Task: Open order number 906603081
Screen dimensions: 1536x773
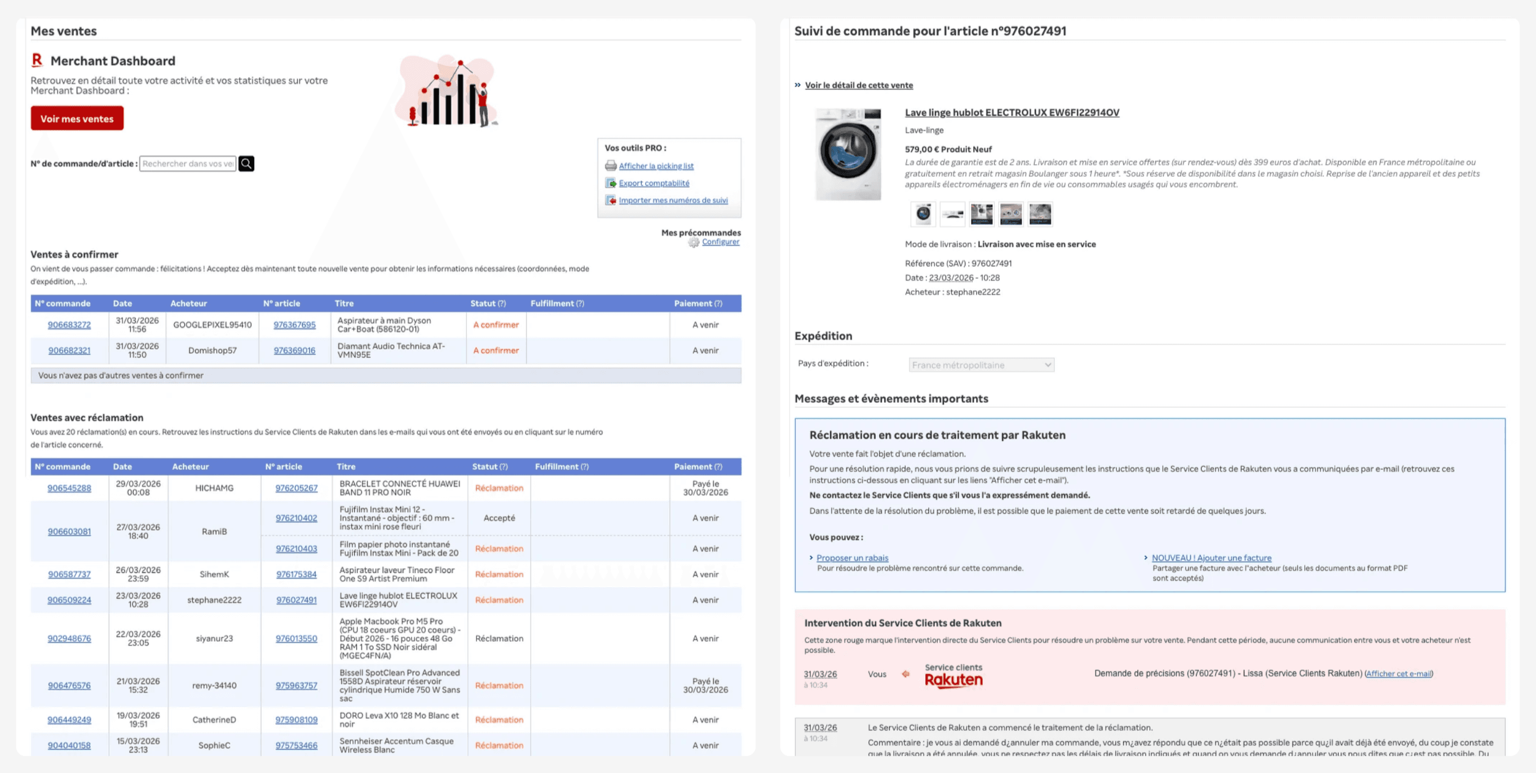Action: point(69,532)
